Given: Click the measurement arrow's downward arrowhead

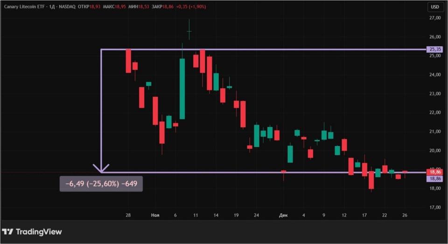Looking at the screenshot, I should (x=101, y=168).
